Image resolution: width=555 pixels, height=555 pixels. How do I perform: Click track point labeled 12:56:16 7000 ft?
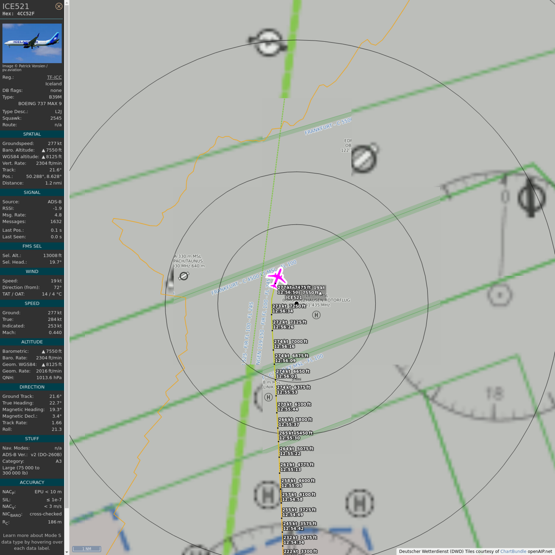(x=273, y=350)
